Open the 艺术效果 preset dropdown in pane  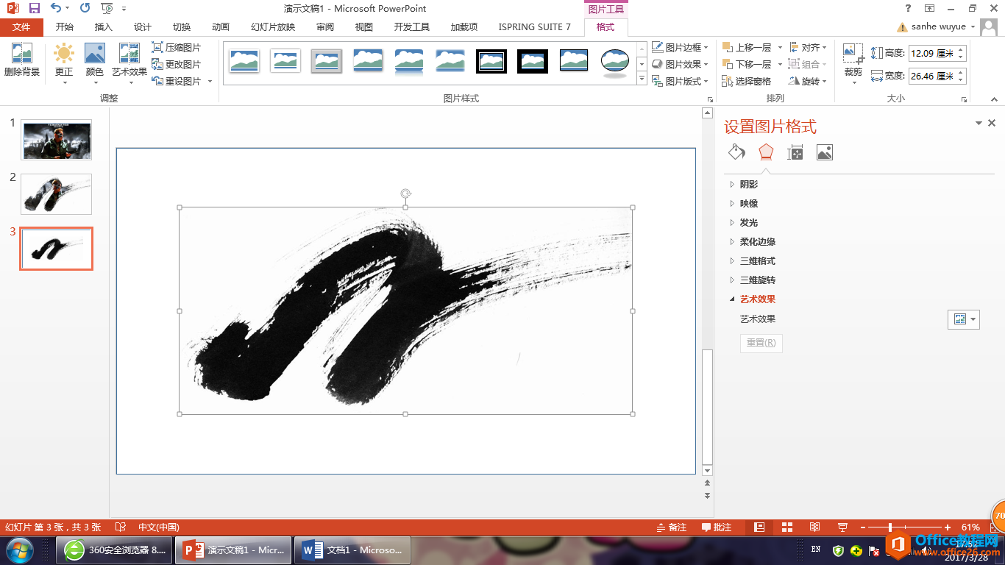tap(963, 319)
